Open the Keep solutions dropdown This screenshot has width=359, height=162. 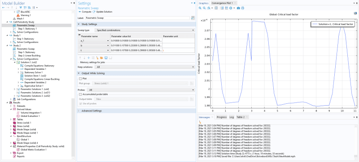[144, 67]
